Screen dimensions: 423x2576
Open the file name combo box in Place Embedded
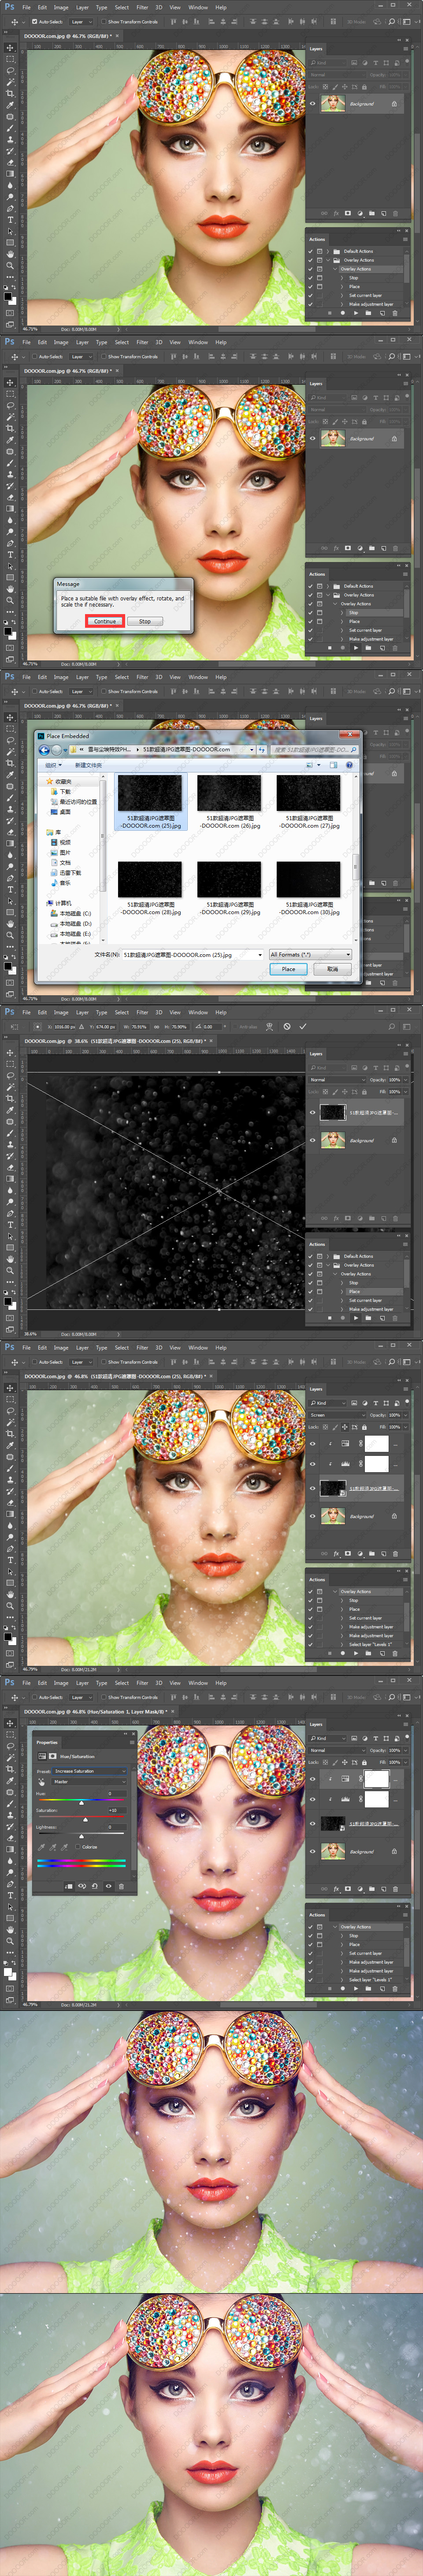coord(193,955)
